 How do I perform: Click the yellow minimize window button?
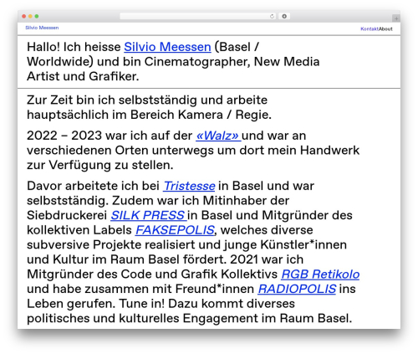click(30, 16)
